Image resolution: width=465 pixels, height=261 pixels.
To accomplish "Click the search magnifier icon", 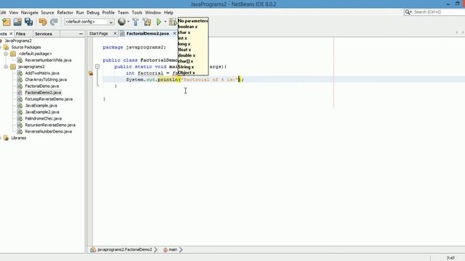I will 408,12.
